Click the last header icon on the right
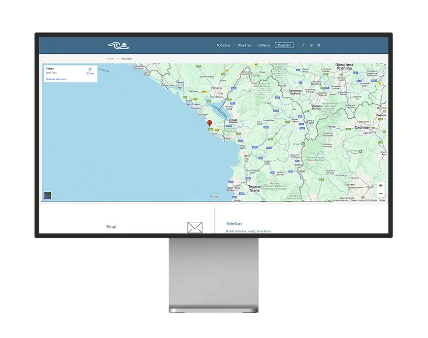Viewport: 428px width, 338px height. [319, 45]
